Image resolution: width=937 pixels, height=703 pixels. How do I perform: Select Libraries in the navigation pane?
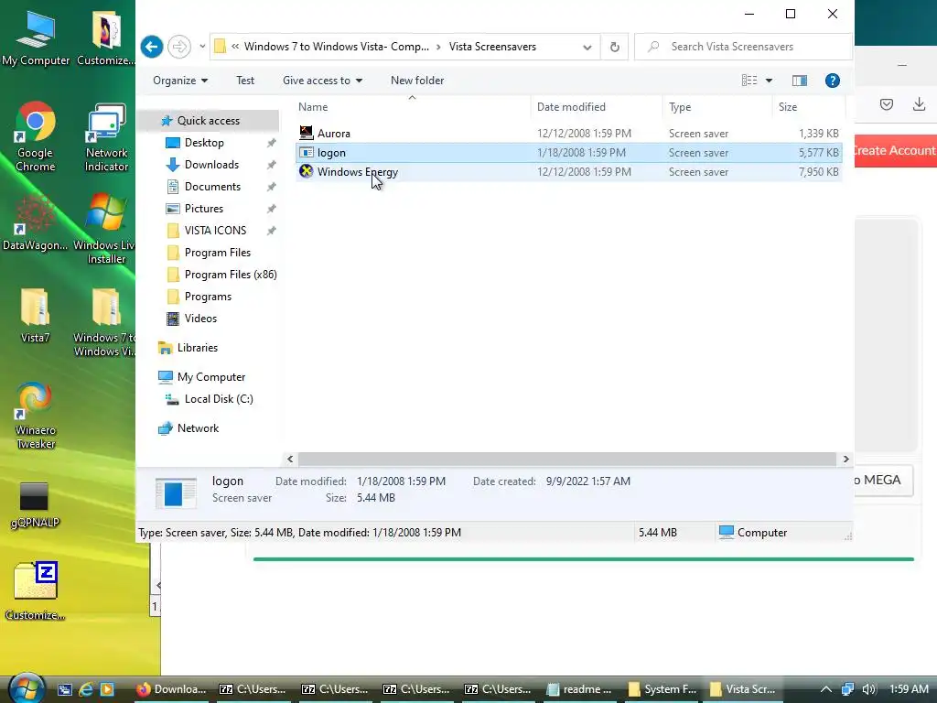198,347
